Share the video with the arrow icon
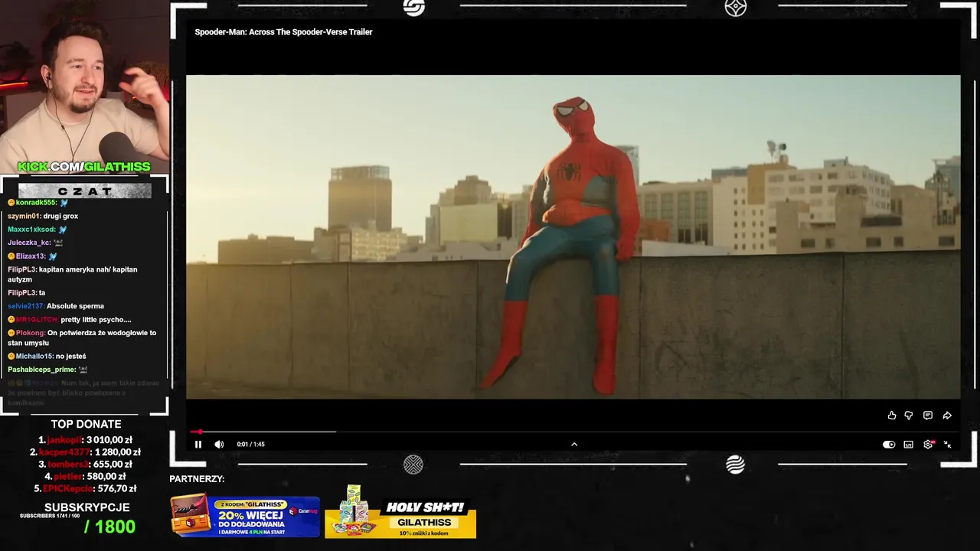Image resolution: width=980 pixels, height=551 pixels. (x=947, y=416)
